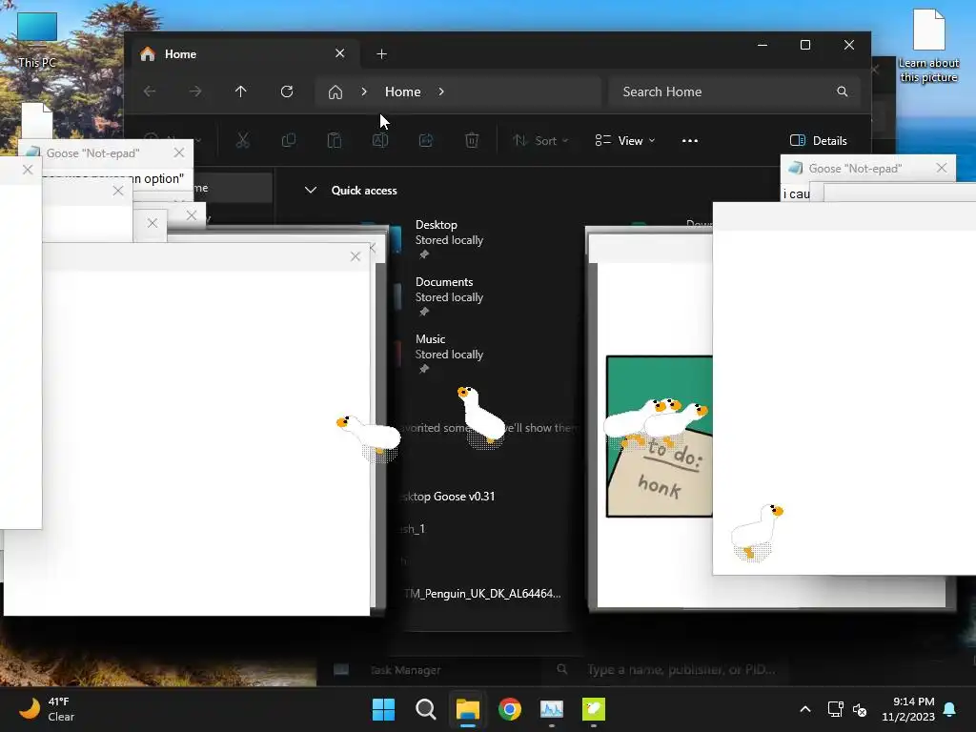Image resolution: width=976 pixels, height=732 pixels.
Task: Focus the Search Home field
Action: pos(735,91)
